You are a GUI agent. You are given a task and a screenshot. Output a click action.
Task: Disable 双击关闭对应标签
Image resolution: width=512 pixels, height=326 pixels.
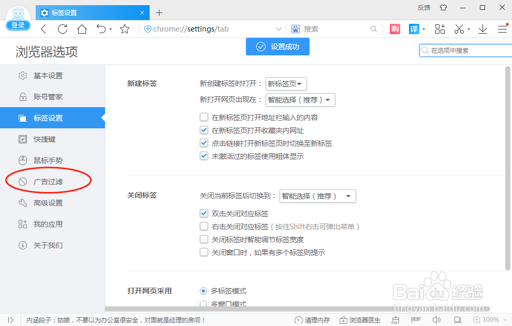point(204,213)
